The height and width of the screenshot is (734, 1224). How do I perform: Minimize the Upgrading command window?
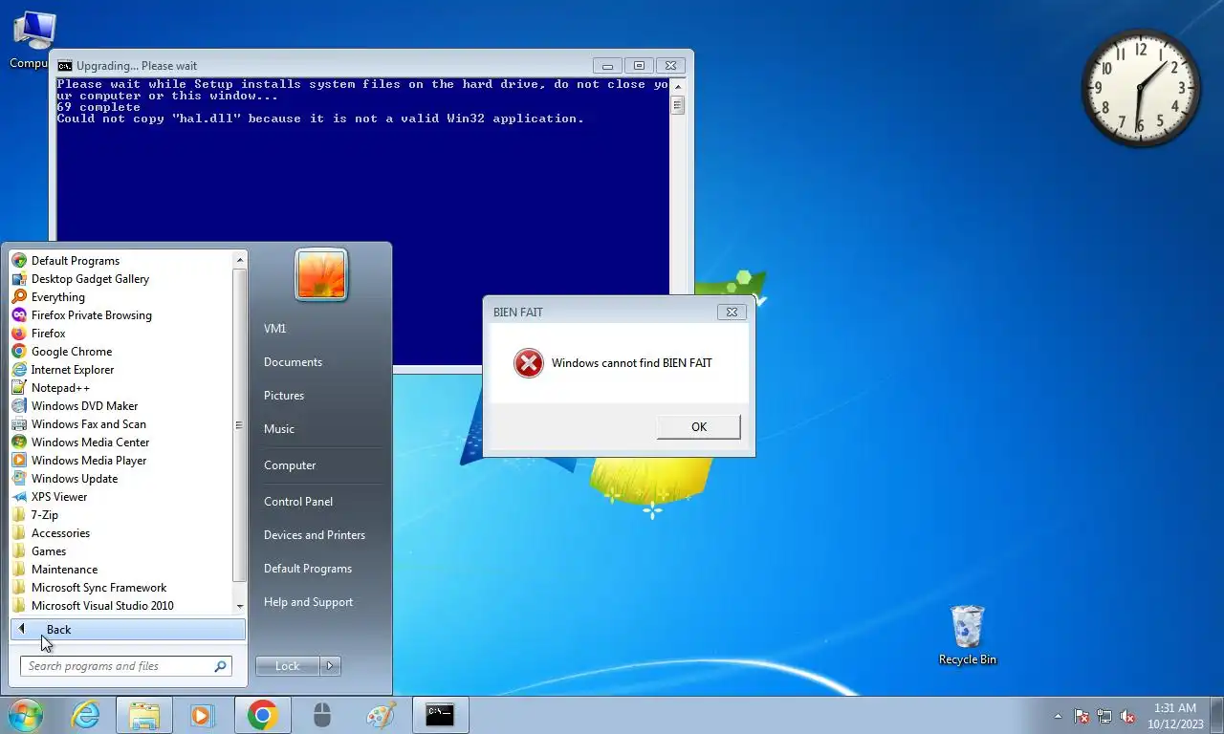pos(607,66)
